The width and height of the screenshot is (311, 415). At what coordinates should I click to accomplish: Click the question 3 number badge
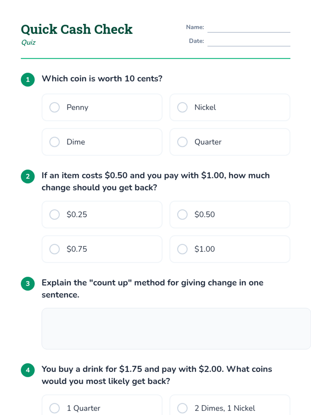point(28,283)
